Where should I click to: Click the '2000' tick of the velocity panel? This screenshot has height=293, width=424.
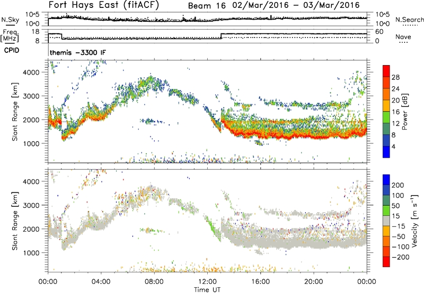tap(31, 229)
